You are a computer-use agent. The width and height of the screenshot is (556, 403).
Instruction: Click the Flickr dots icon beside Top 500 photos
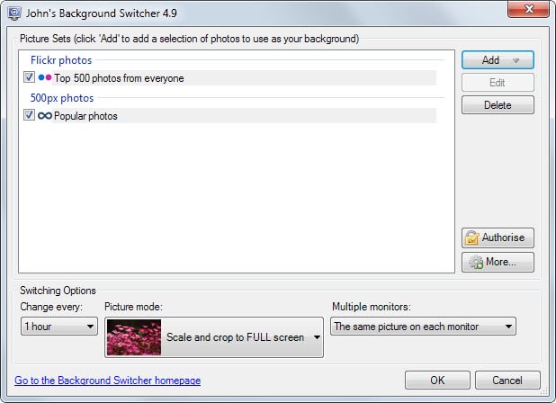(x=45, y=77)
